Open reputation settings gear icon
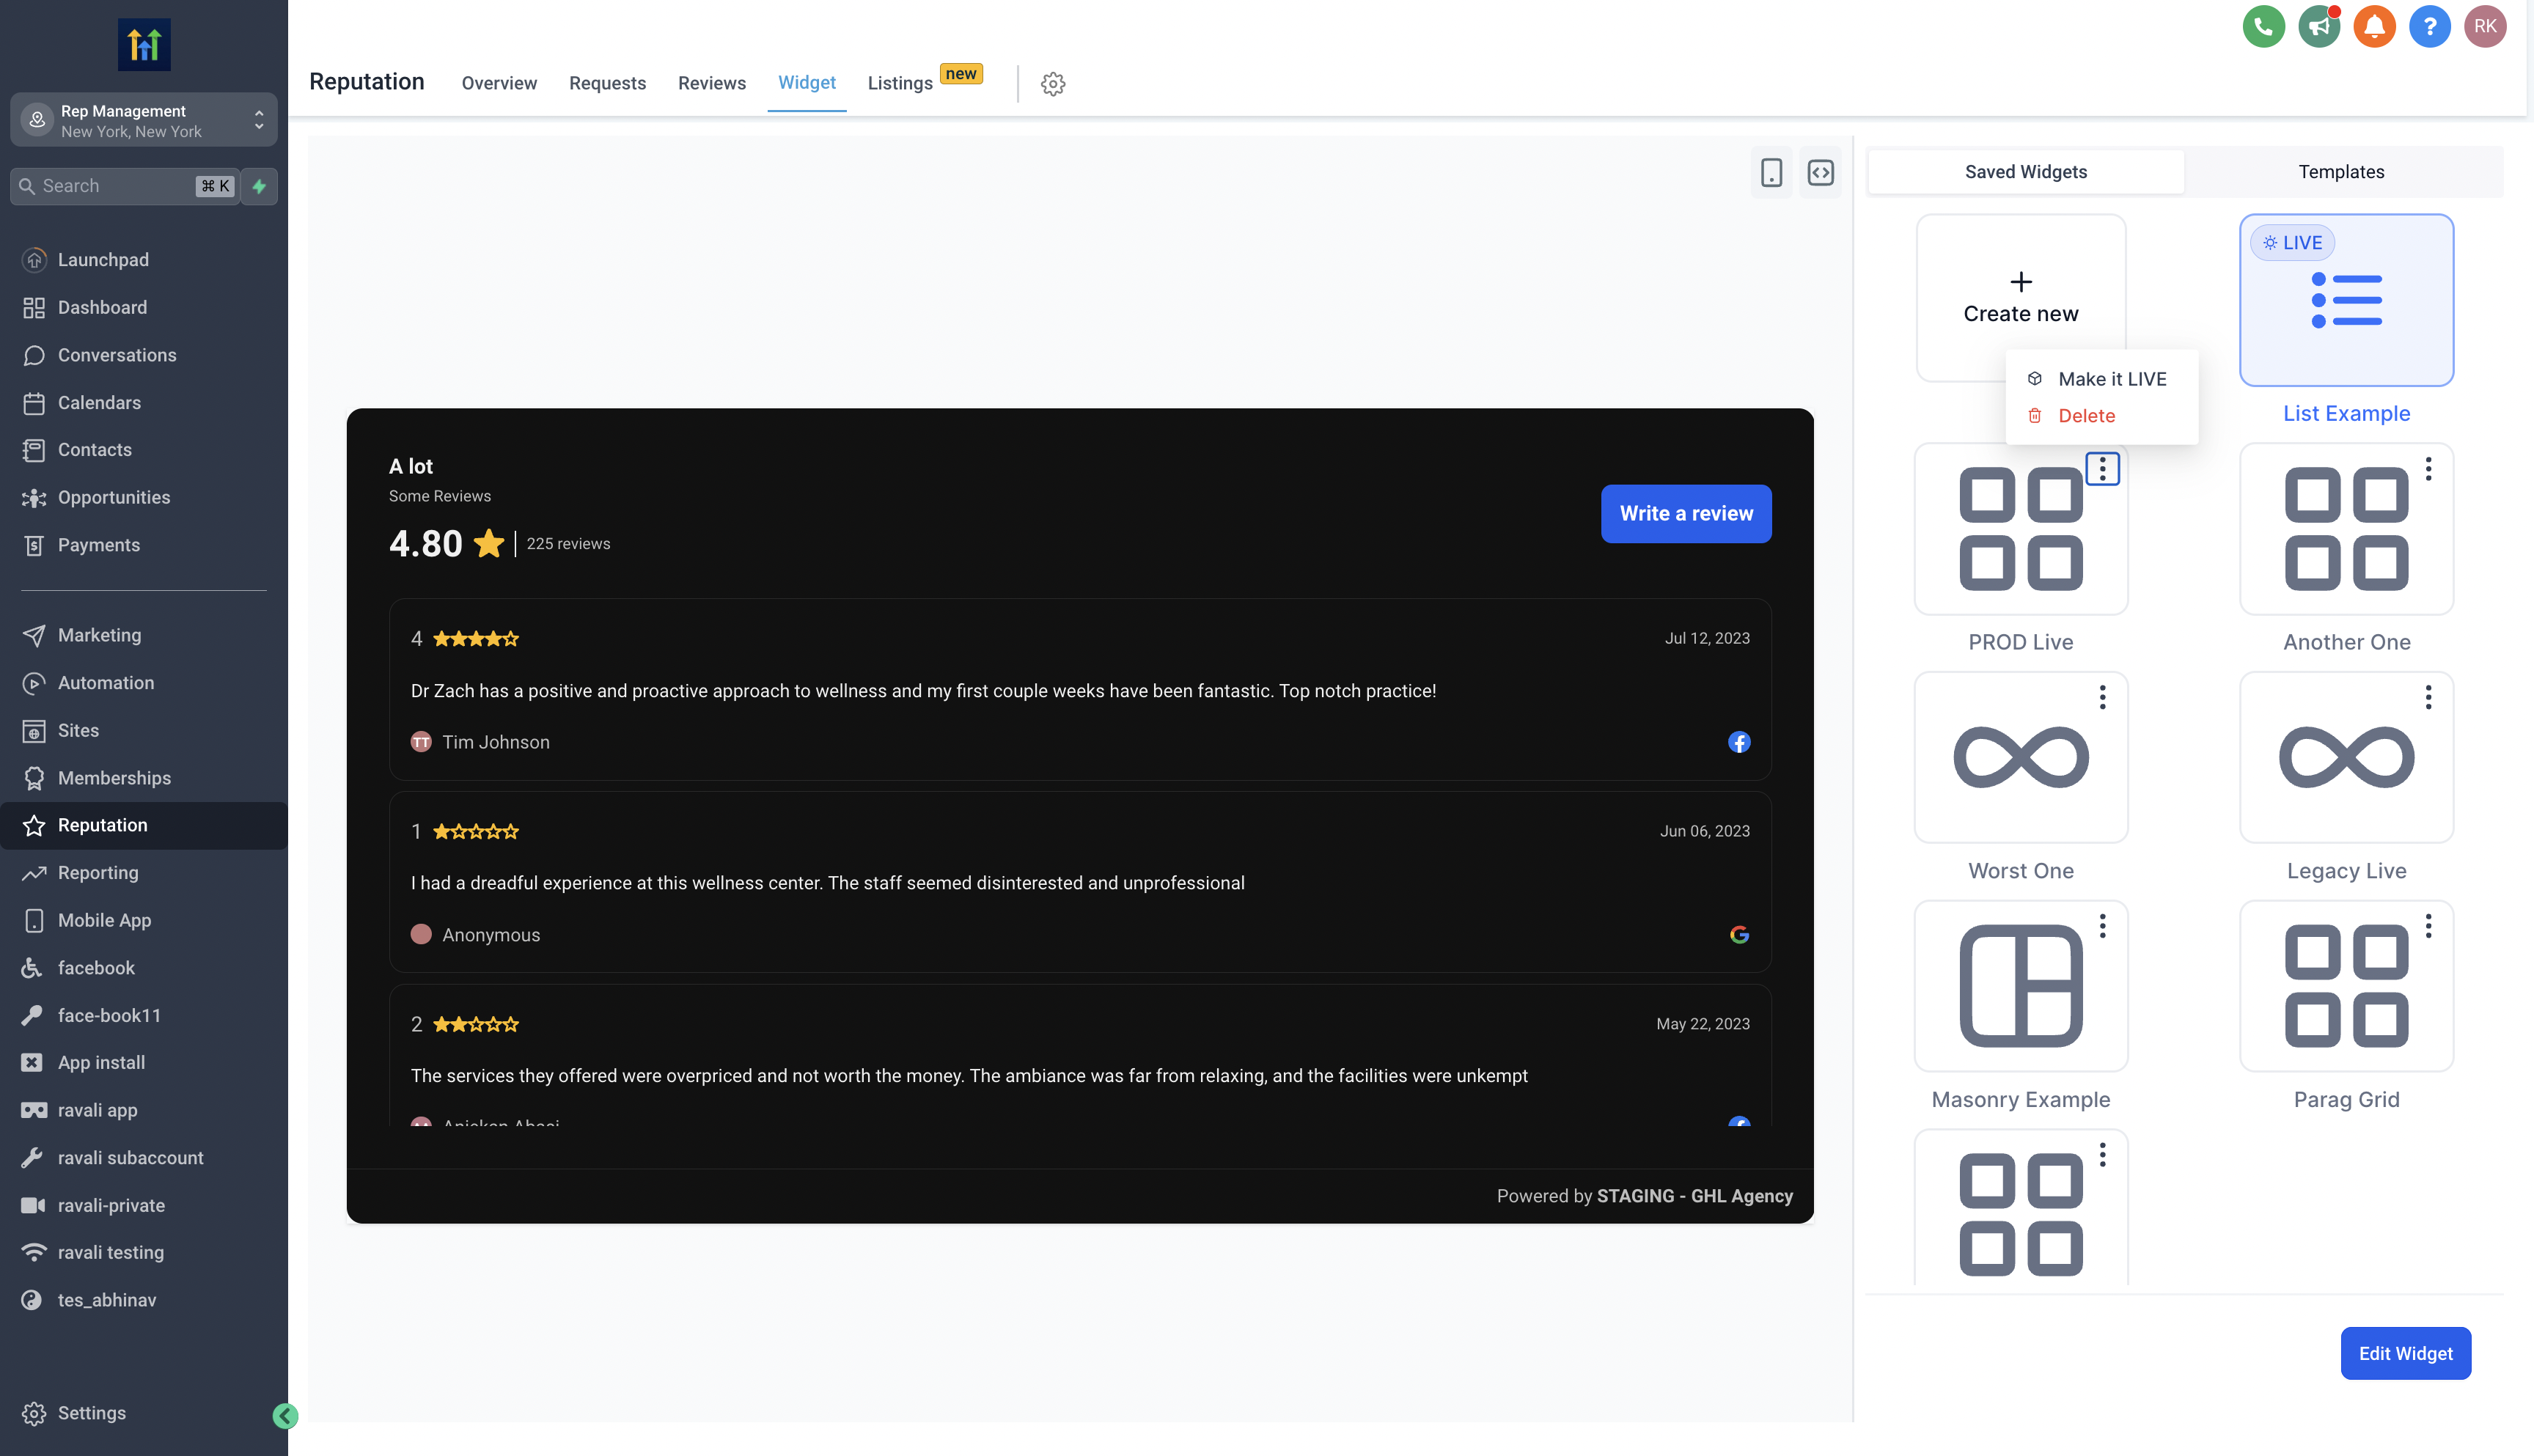Image resolution: width=2534 pixels, height=1456 pixels. 1053,83
